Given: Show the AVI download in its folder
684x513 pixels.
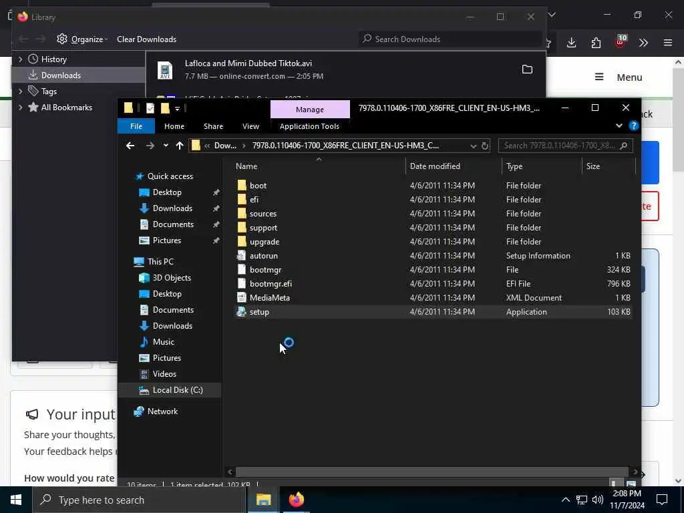Looking at the screenshot, I should (527, 69).
